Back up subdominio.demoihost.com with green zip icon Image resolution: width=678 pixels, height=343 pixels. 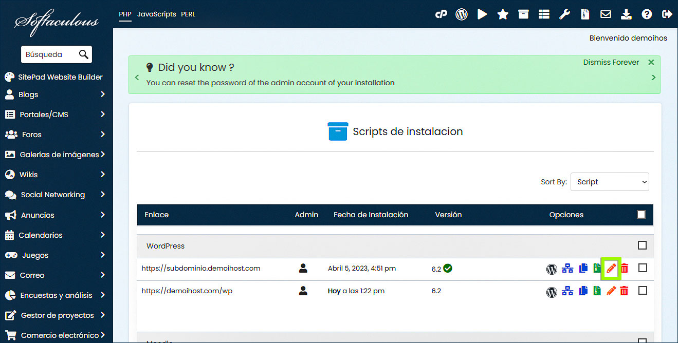tap(597, 268)
